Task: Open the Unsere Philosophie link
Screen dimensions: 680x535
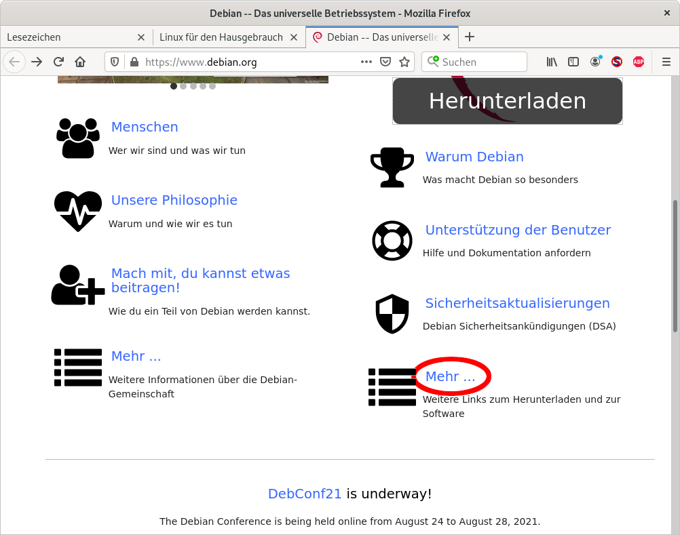Action: 174,200
